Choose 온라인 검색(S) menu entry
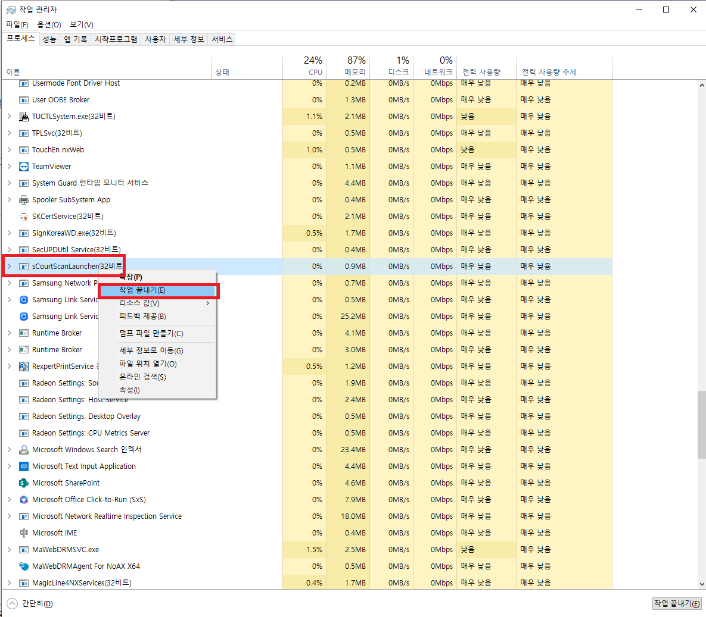The width and height of the screenshot is (706, 617). [x=157, y=377]
